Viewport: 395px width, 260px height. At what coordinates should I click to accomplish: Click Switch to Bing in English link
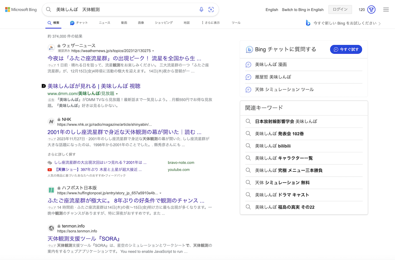point(303,10)
